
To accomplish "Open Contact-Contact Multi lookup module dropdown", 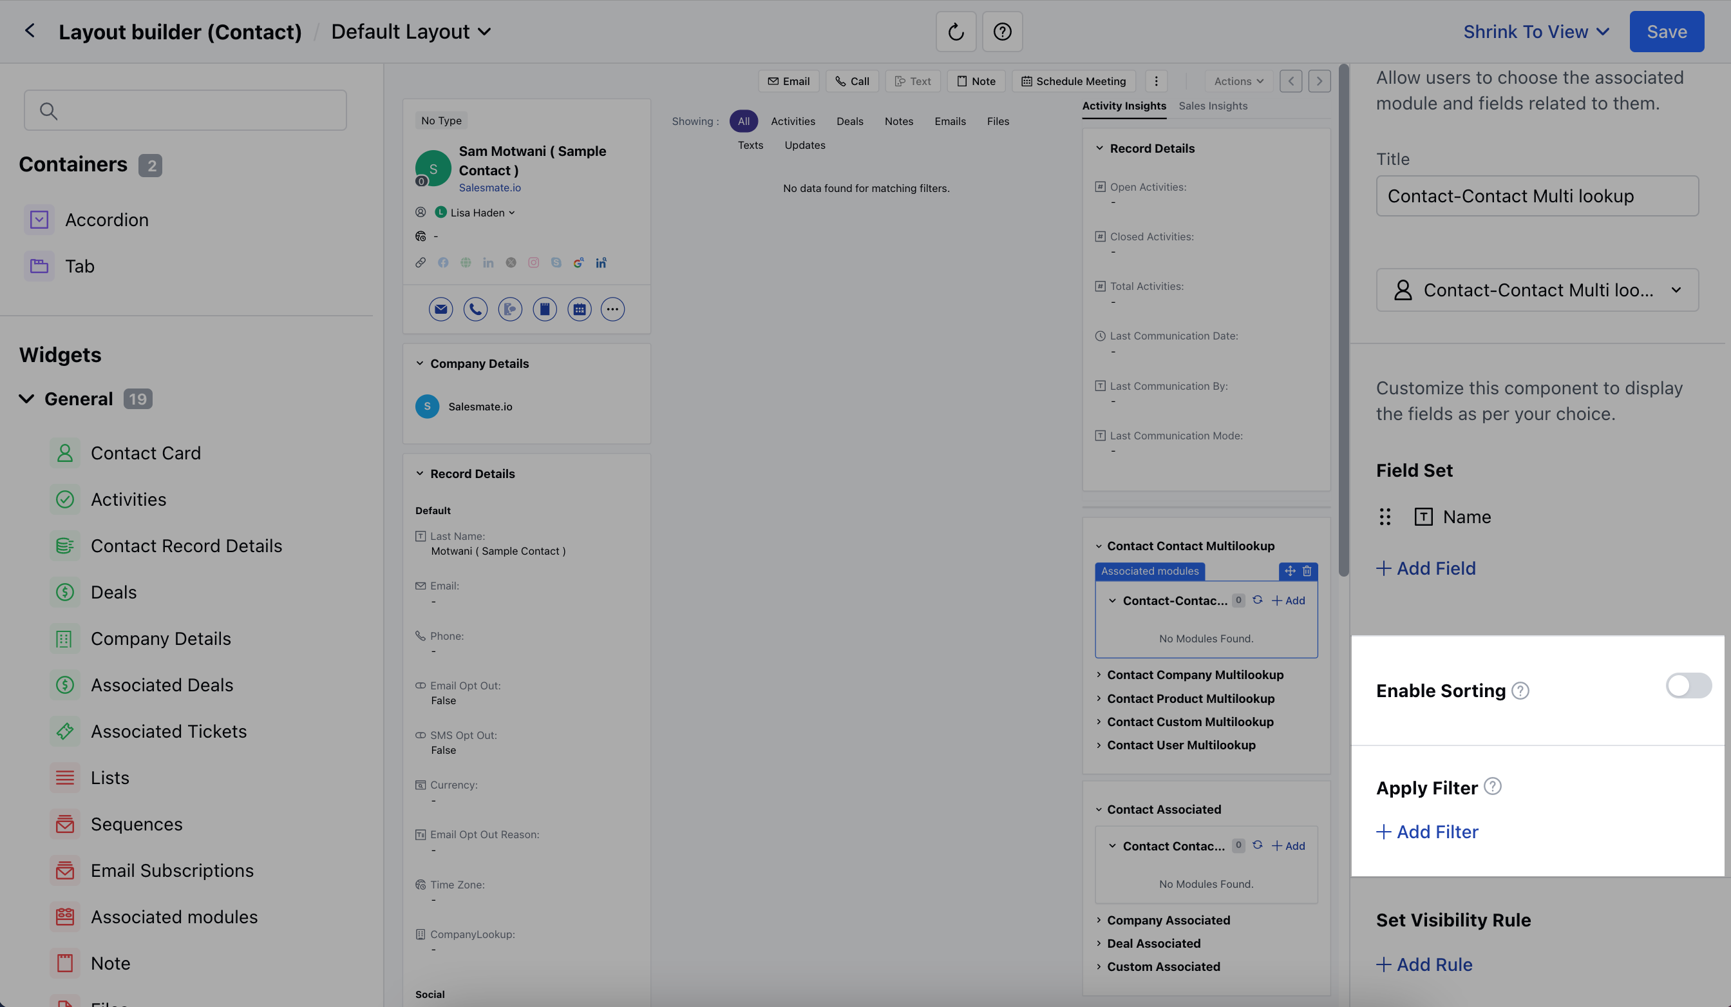I will point(1537,290).
